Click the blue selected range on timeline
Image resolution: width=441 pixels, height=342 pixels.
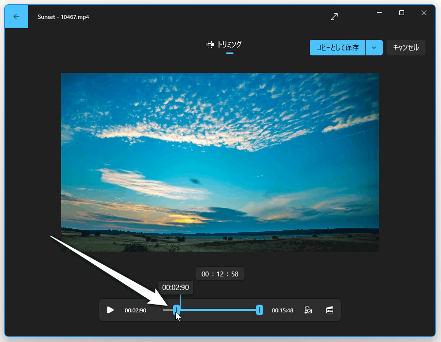[218, 310]
